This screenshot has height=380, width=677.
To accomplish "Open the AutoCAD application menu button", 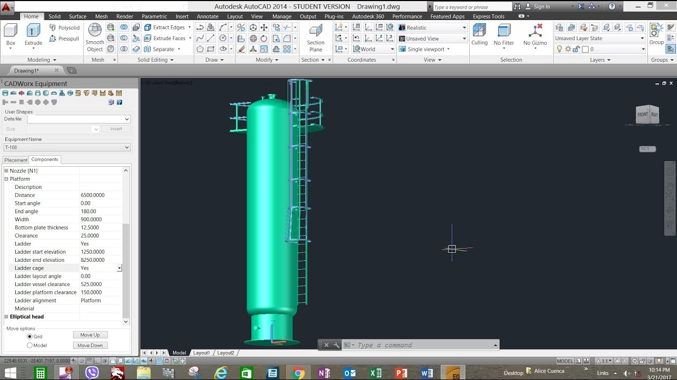I will (x=7, y=8).
